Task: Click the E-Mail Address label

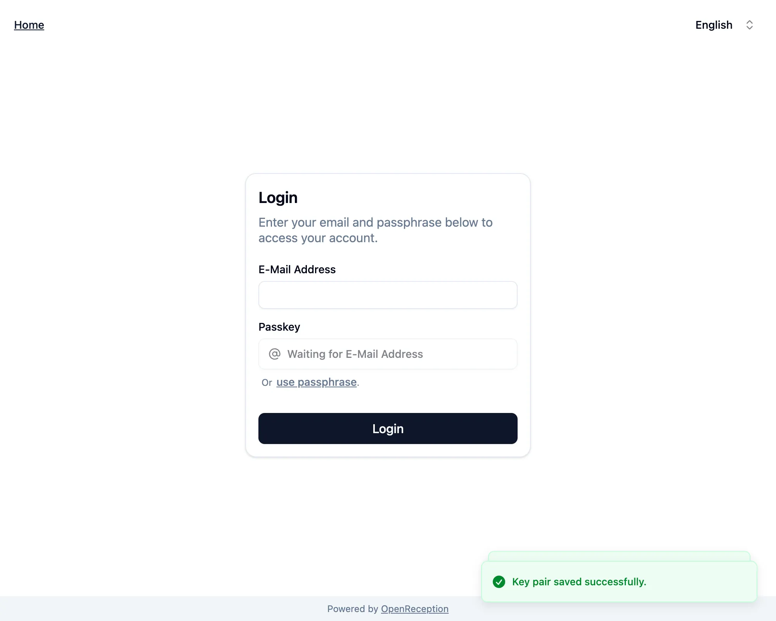Action: click(297, 269)
